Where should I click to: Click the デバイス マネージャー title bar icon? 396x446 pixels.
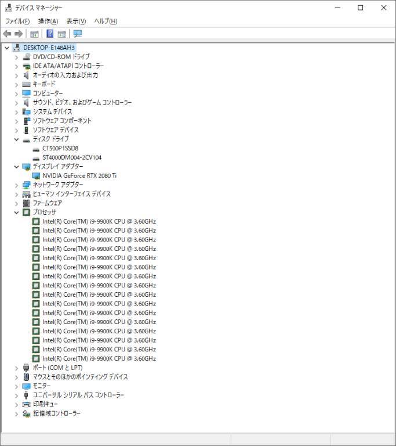(8, 8)
